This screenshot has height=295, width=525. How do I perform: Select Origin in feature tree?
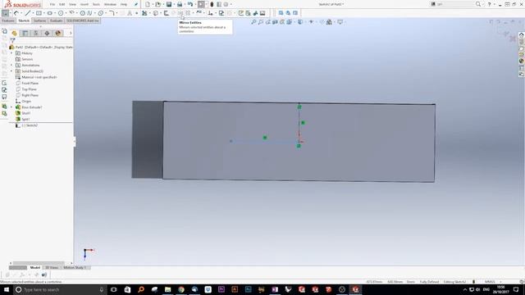[26, 102]
